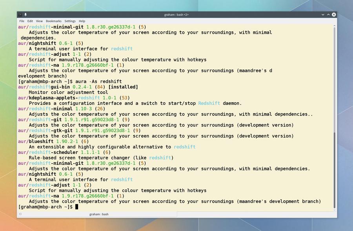
Task: Click the version '1.90.2-1'
Action: [x=67, y=141]
